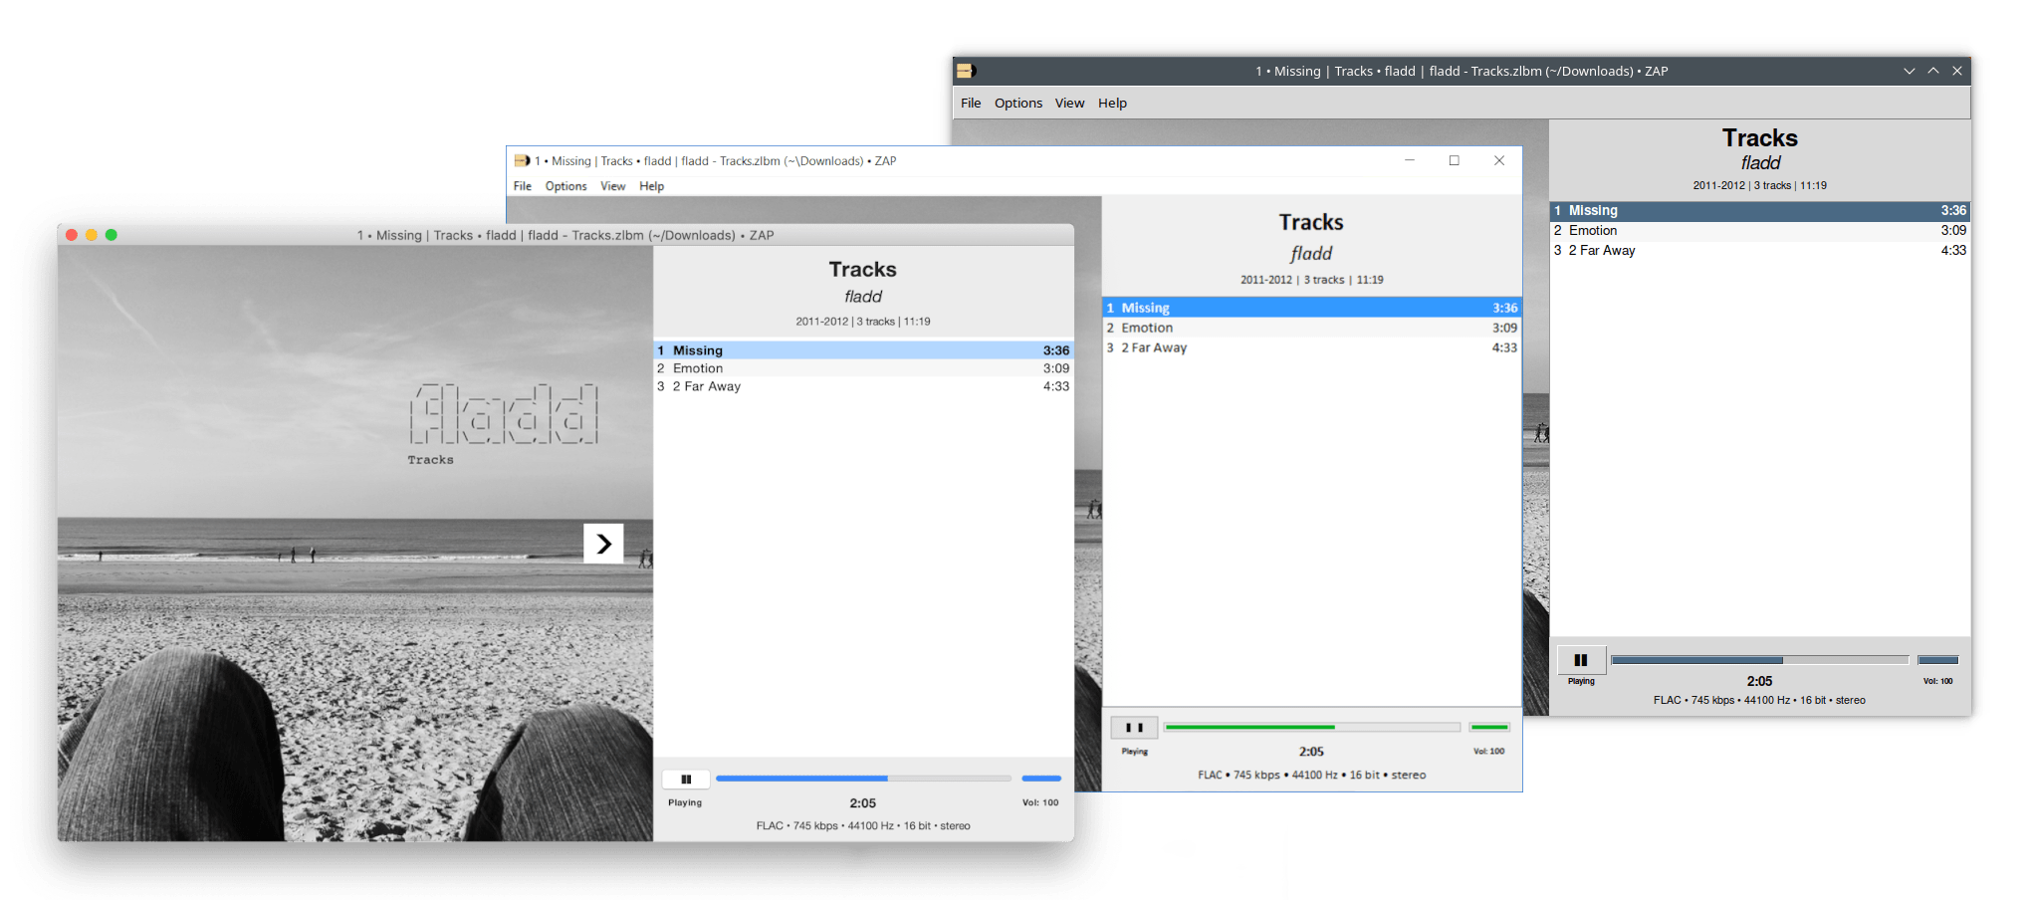Click ZAP app icon in Linux window title bar
2027x900 pixels.
[966, 71]
